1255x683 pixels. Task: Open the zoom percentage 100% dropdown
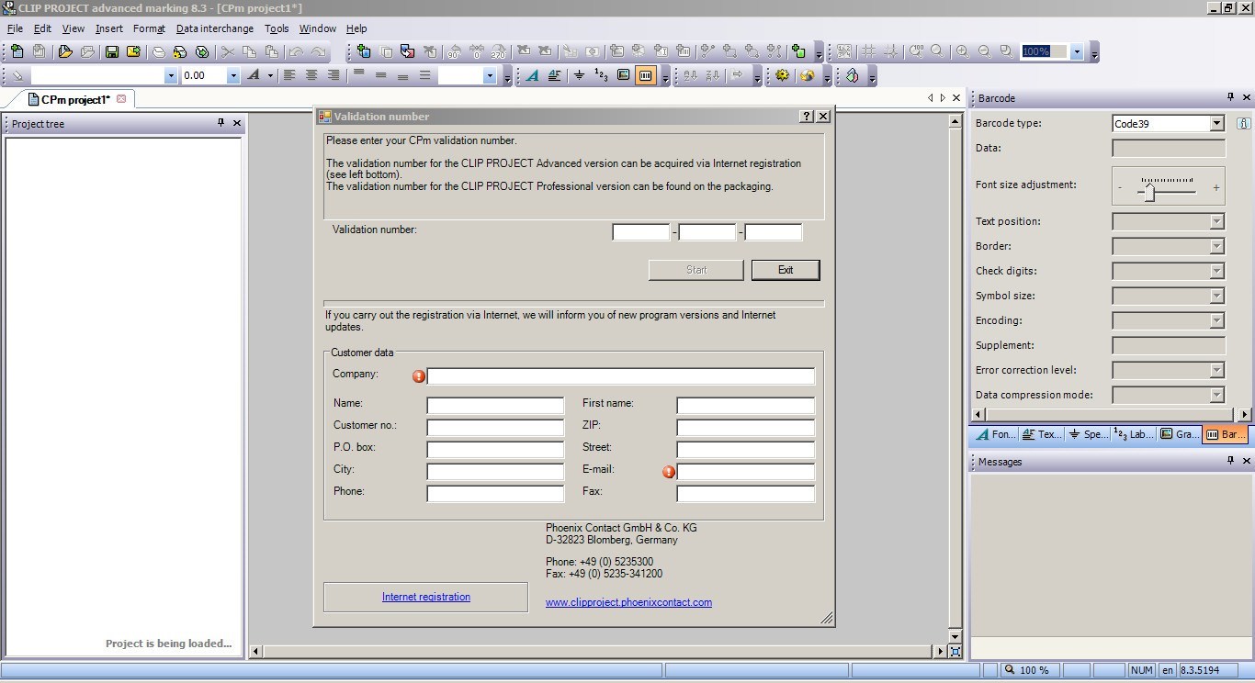tap(1077, 52)
